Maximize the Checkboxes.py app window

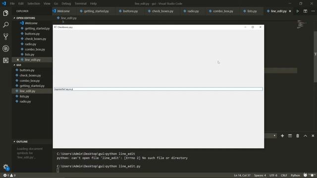[253, 27]
